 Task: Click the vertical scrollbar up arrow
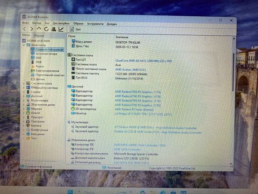(x=234, y=39)
